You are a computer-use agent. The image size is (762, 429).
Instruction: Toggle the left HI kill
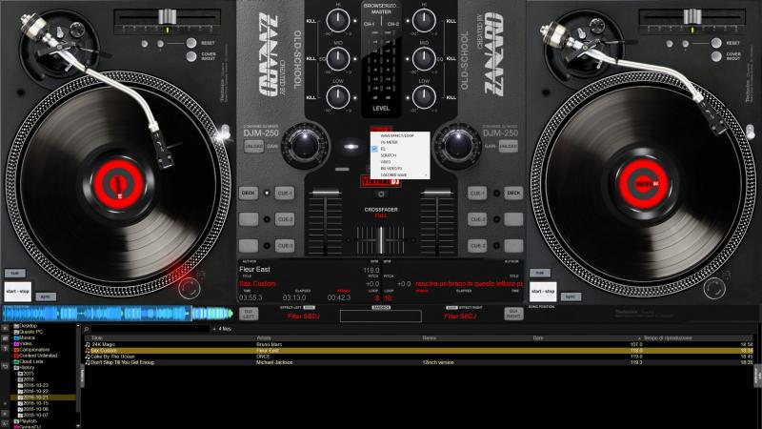[311, 21]
